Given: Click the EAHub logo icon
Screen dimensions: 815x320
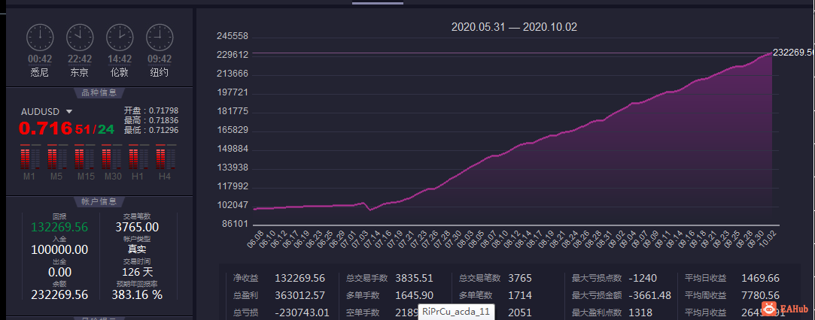Looking at the screenshot, I should tap(769, 309).
